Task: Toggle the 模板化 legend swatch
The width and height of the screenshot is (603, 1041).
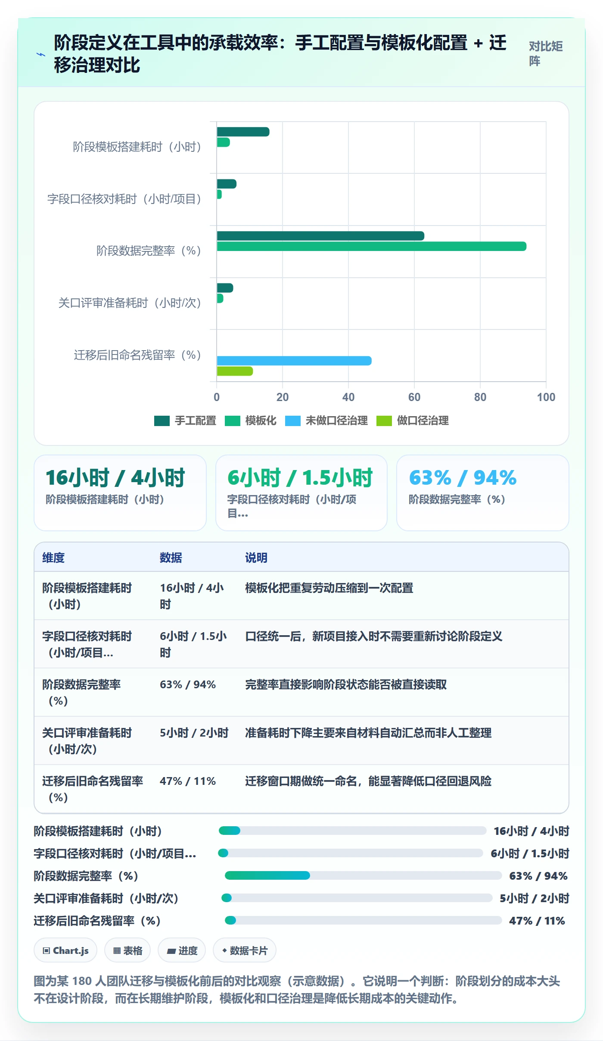Action: coord(232,420)
